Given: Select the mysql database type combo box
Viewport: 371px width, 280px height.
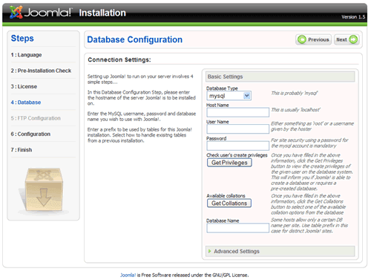Looking at the screenshot, I should [x=229, y=96].
